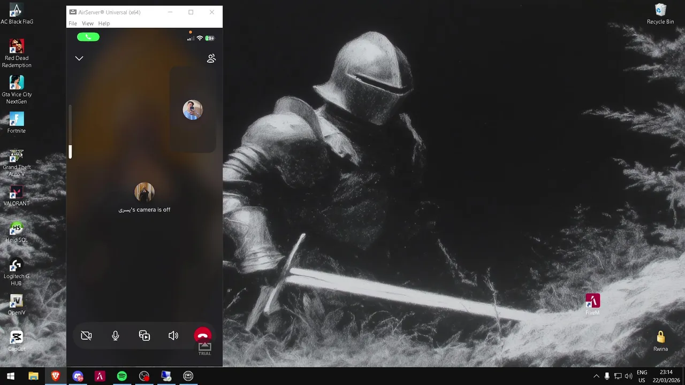Turn on camera in the call
685x385 pixels.
pos(86,336)
